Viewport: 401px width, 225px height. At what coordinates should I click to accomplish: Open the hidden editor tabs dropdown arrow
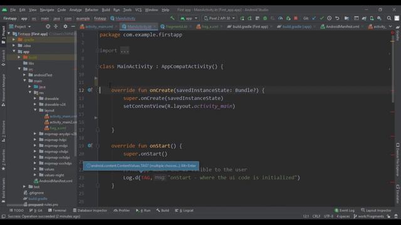(x=390, y=26)
